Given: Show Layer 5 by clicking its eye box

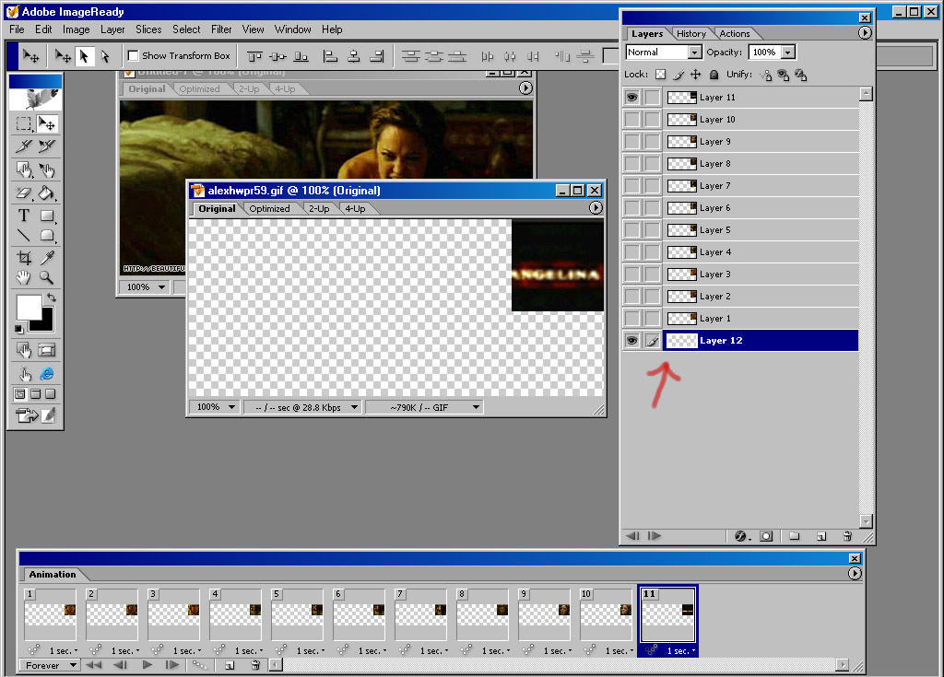Looking at the screenshot, I should [631, 230].
